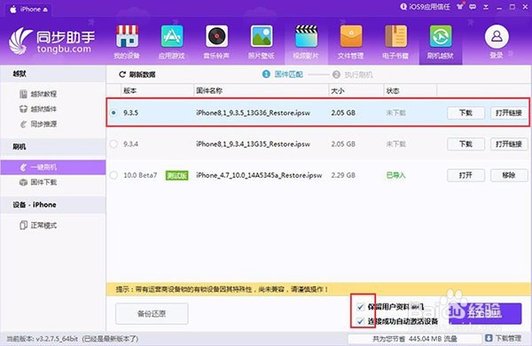Select the 10.0 Beta7 firmware radio button
The height and width of the screenshot is (346, 532).
click(113, 175)
